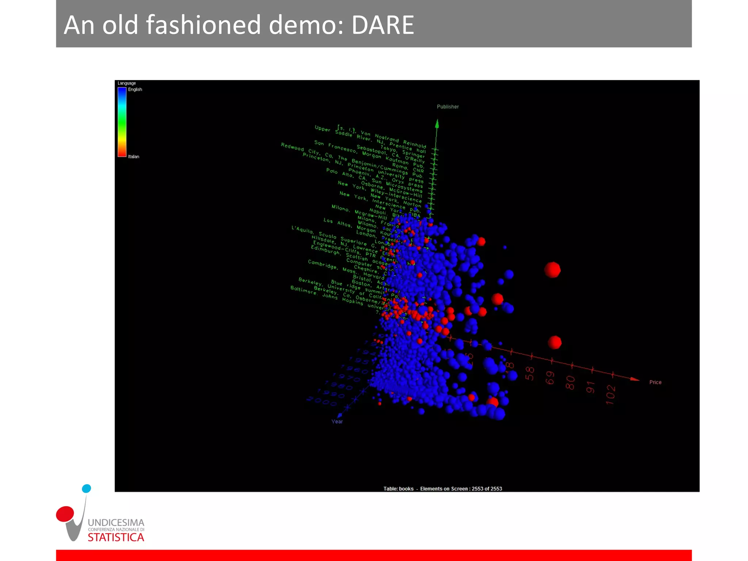Click the Year tick label 2000
Image resolution: width=748 pixels, height=561 pixels.
[x=322, y=401]
